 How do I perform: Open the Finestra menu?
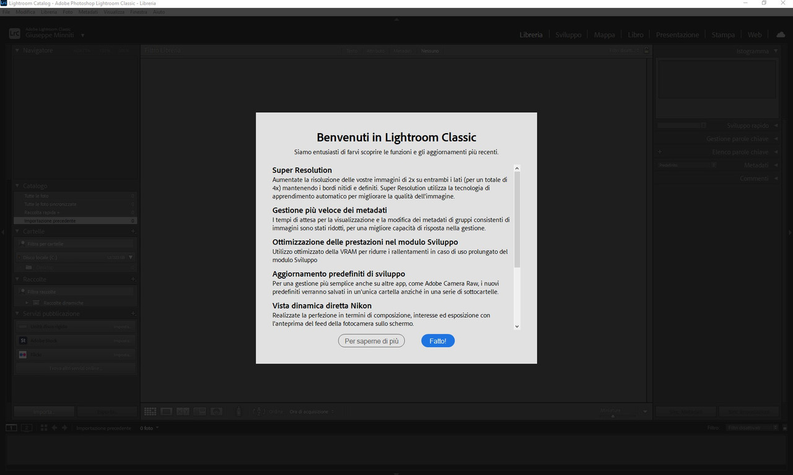pos(139,12)
